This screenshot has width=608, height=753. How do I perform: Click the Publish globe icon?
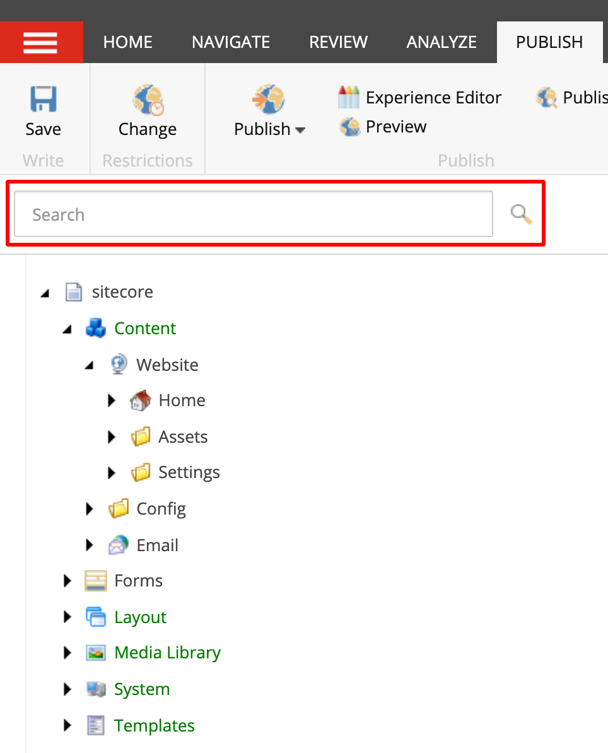269,100
